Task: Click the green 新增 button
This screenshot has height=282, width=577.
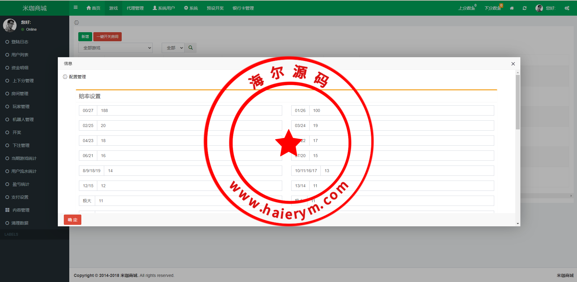Action: point(85,37)
